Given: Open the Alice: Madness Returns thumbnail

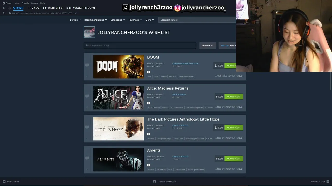Looking at the screenshot, I should coord(119,98).
